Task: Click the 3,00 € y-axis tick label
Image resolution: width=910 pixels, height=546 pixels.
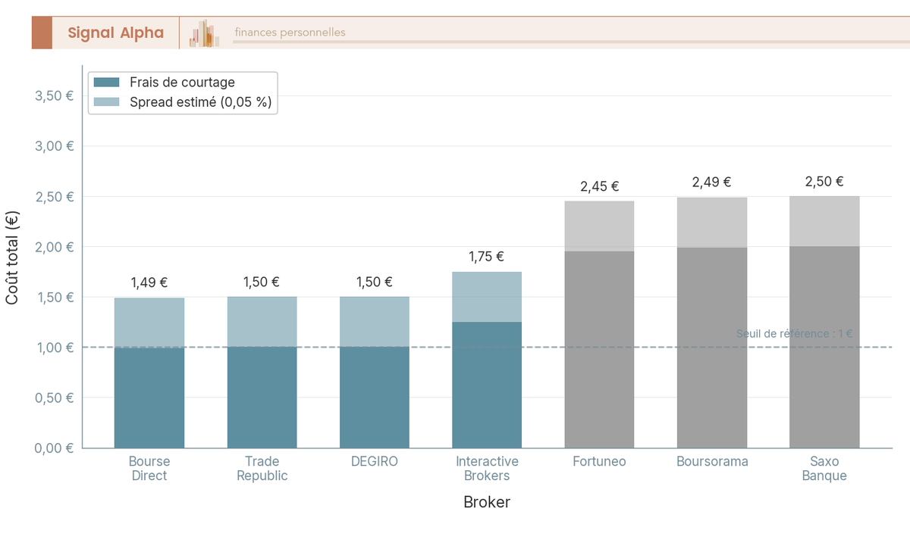Action: (55, 146)
